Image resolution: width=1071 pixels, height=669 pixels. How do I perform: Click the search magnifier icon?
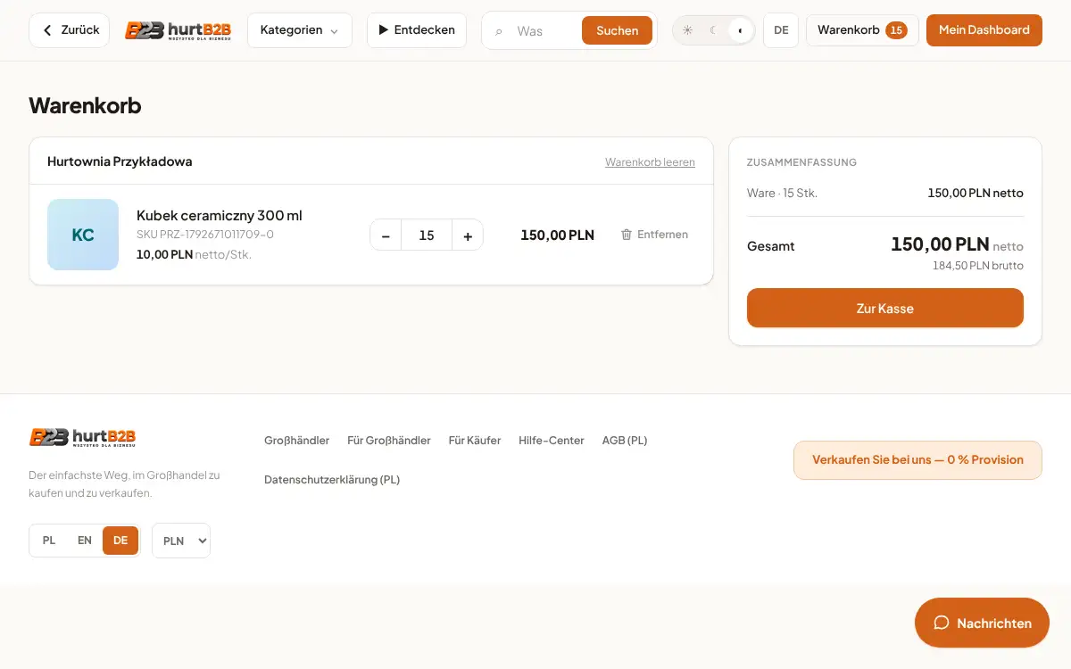[x=499, y=31]
